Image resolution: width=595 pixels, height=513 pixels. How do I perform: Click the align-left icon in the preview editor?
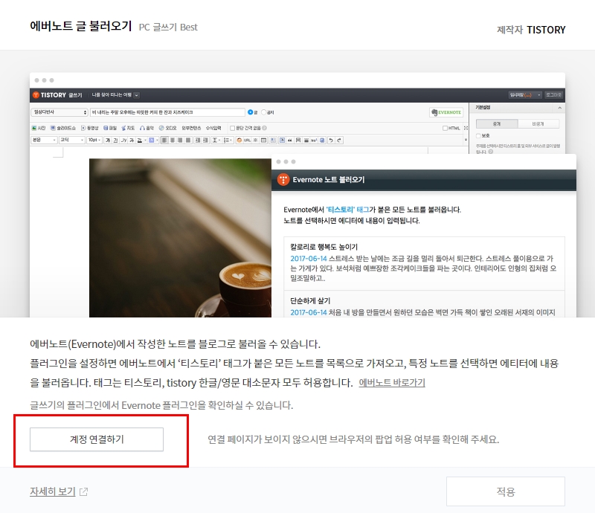[164, 141]
